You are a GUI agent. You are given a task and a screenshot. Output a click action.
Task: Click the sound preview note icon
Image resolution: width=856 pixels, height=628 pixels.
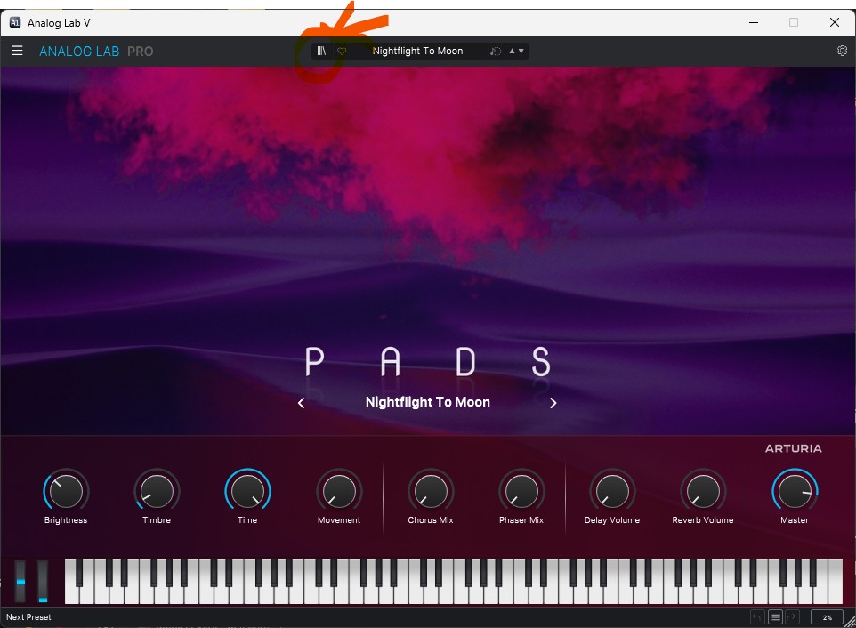(x=495, y=52)
